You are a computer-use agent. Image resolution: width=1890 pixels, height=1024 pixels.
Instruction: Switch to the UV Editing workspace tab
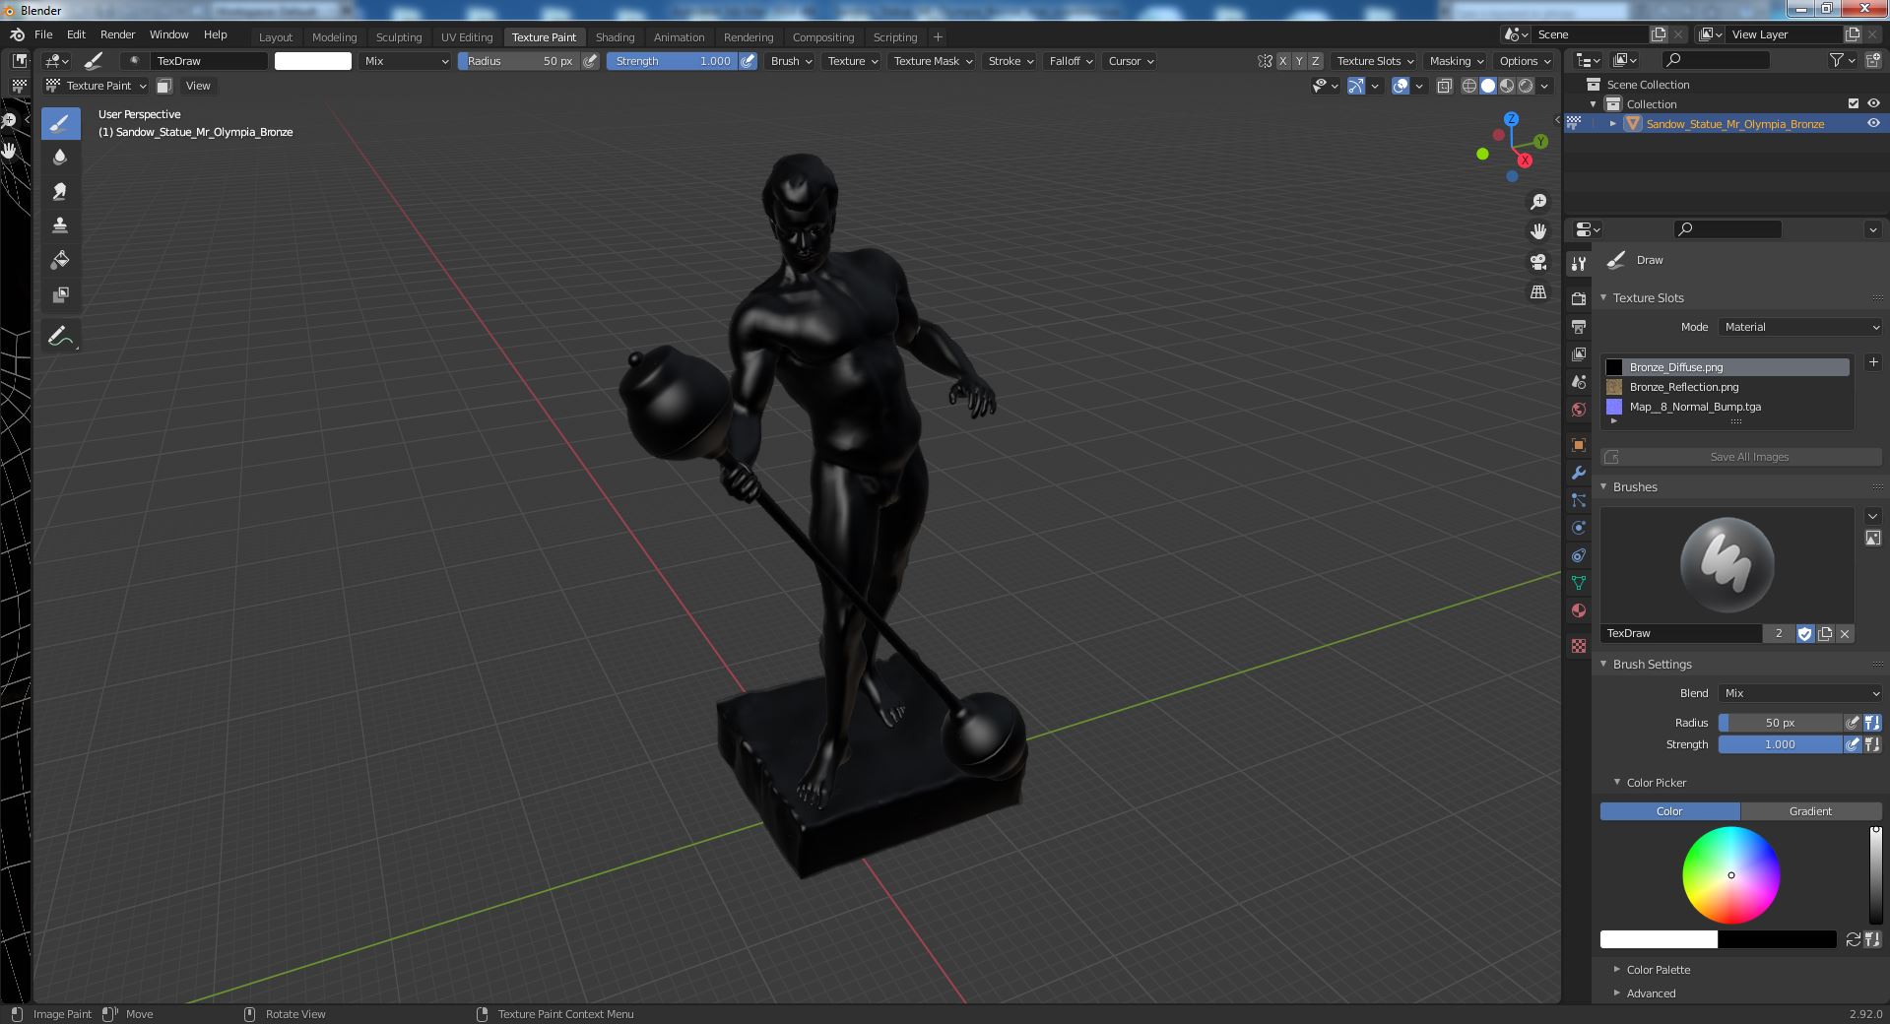467,37
